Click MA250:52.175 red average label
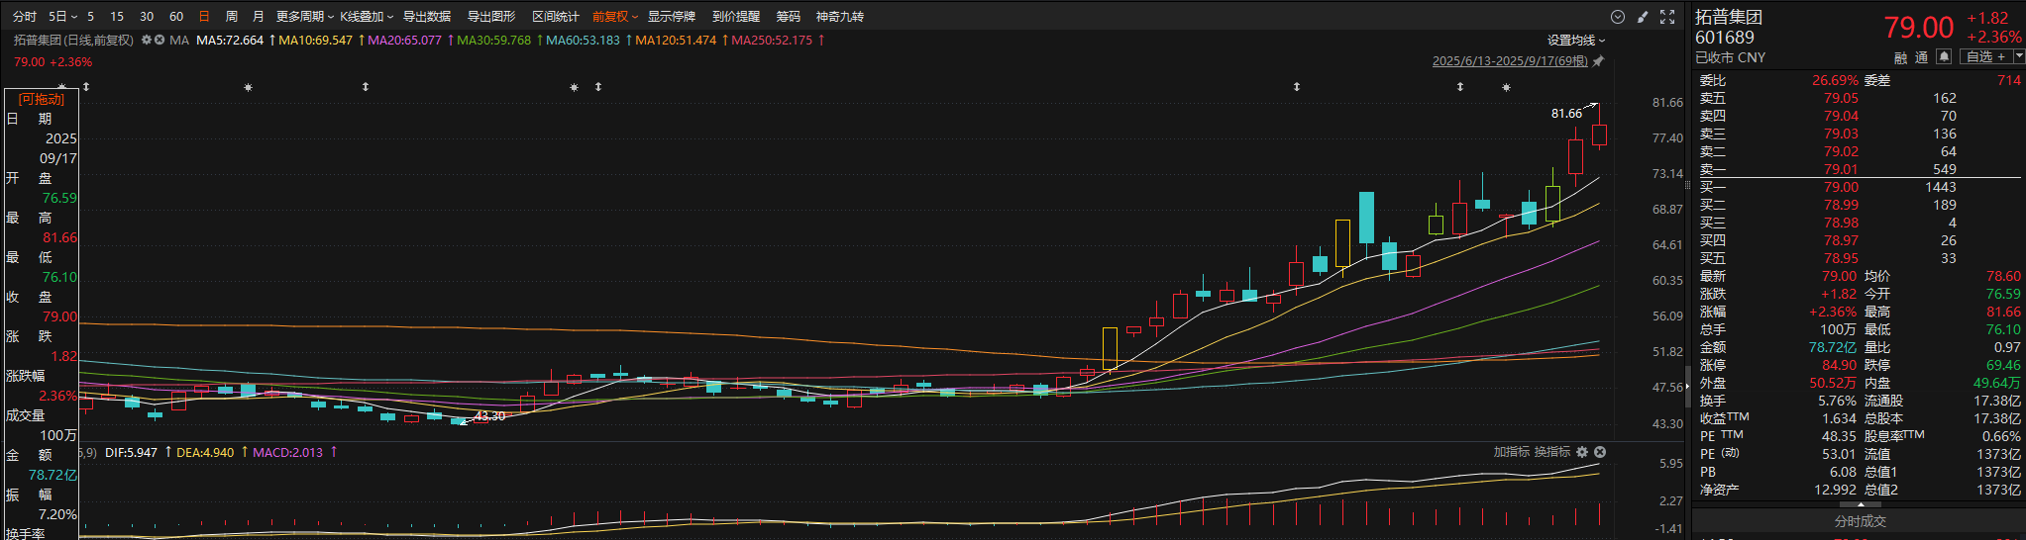This screenshot has width=2026, height=540. (772, 41)
